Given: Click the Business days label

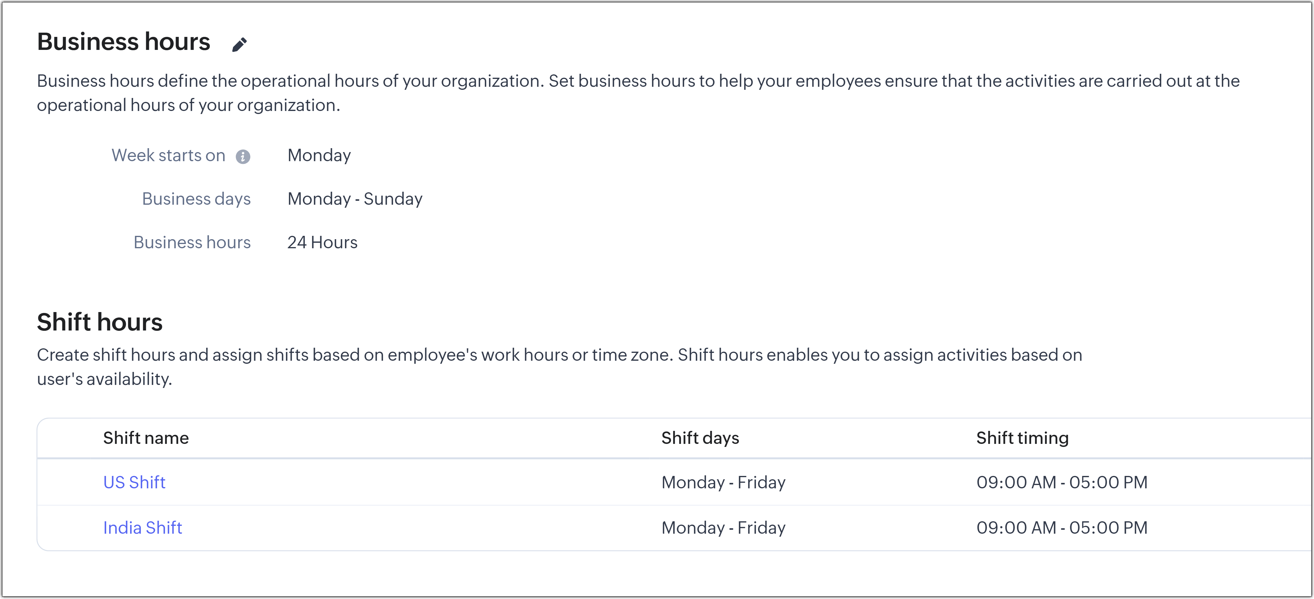Looking at the screenshot, I should pyautogui.click(x=196, y=199).
